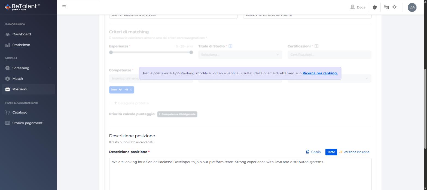The width and height of the screenshot is (427, 190).
Task: Click info icon beside Certificazioni
Action: click(x=316, y=46)
